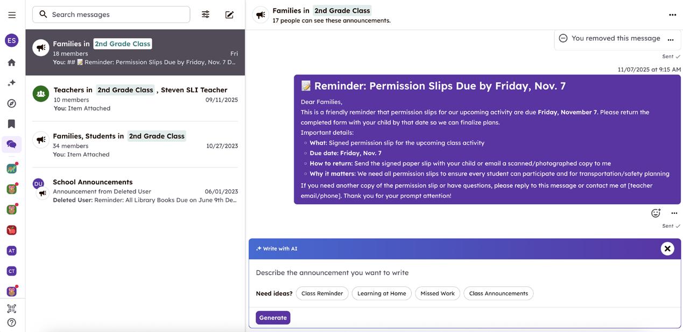Go to Home in sidebar

coord(12,63)
